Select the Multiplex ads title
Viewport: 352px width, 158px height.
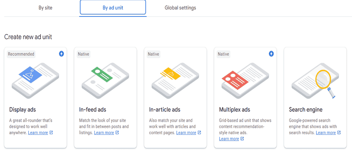point(234,110)
